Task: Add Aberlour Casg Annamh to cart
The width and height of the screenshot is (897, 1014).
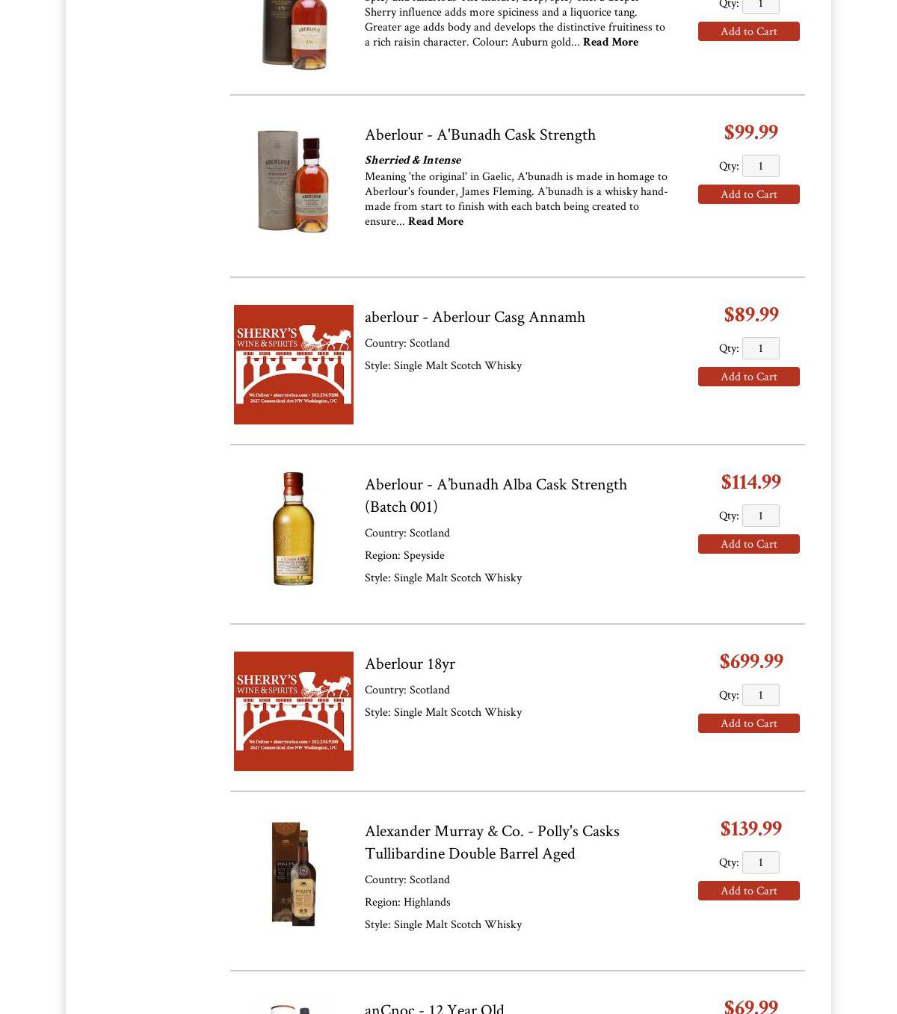Action: (x=749, y=377)
